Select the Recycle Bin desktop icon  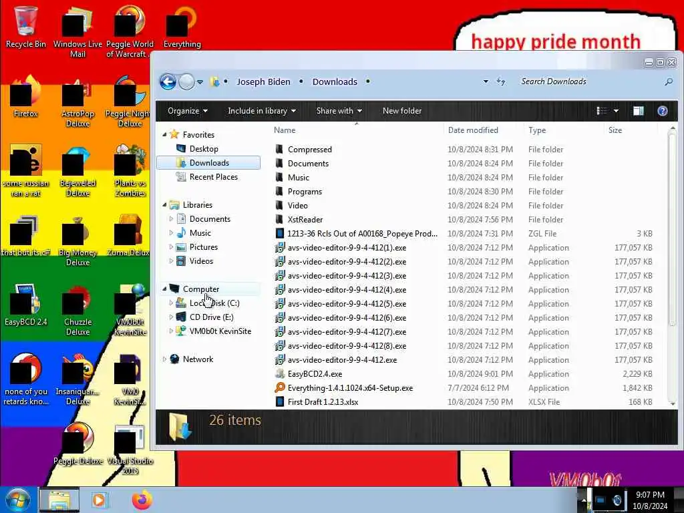[26, 26]
